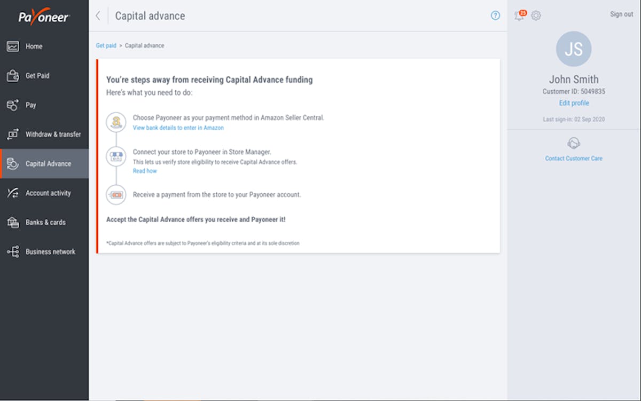Select Withdraw & transfer in sidebar
641x401 pixels.
pos(44,135)
